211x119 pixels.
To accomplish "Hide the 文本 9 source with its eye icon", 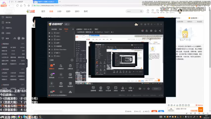I will 49,39.
